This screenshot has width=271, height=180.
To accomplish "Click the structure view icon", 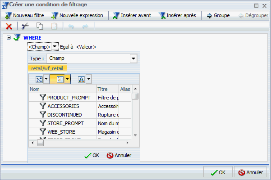I will coord(39,79).
